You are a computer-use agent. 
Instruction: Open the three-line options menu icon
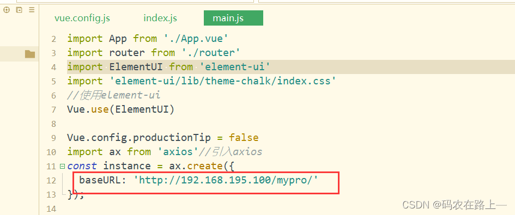32,10
